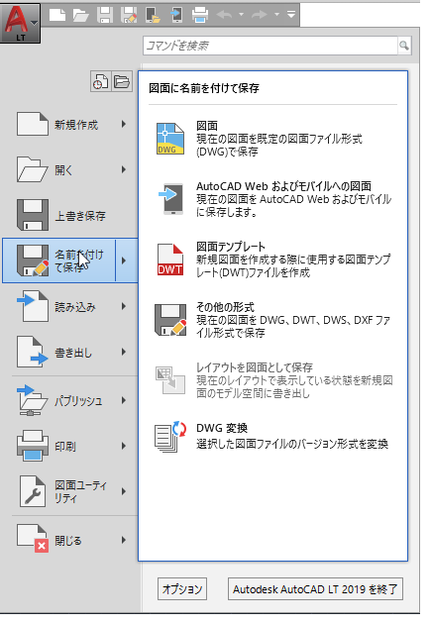Click Autodesk AutoCAD LT 2019 を終了 button
Viewport: 431px width, 624px height.
tap(315, 589)
